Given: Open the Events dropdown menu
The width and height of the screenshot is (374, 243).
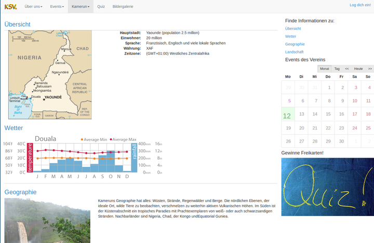Looking at the screenshot, I should click(x=57, y=6).
